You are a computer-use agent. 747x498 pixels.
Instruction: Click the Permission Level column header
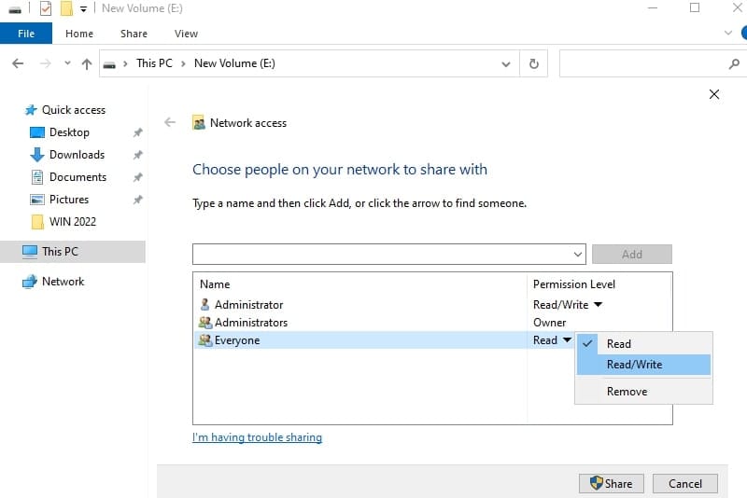(574, 284)
